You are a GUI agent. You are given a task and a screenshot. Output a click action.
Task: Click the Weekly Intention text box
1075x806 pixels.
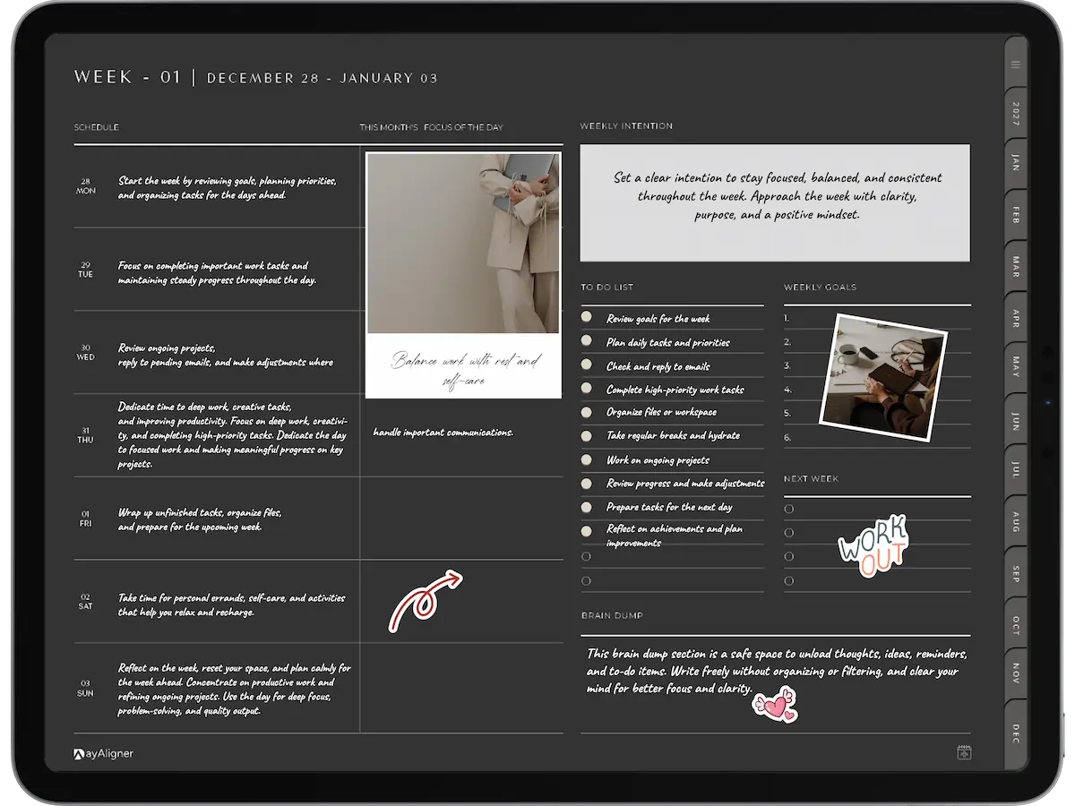[775, 203]
